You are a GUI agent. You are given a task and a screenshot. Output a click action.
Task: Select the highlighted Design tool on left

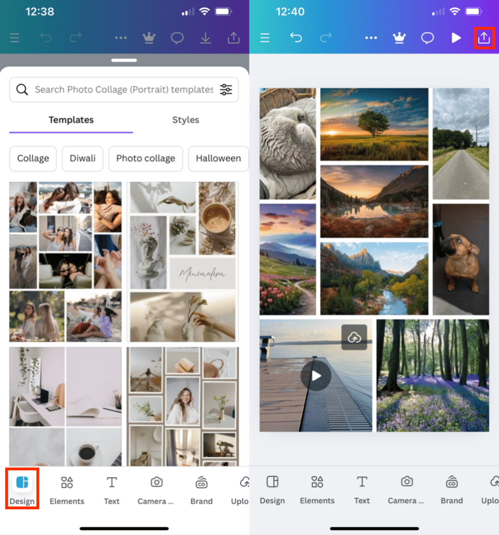coord(22,489)
